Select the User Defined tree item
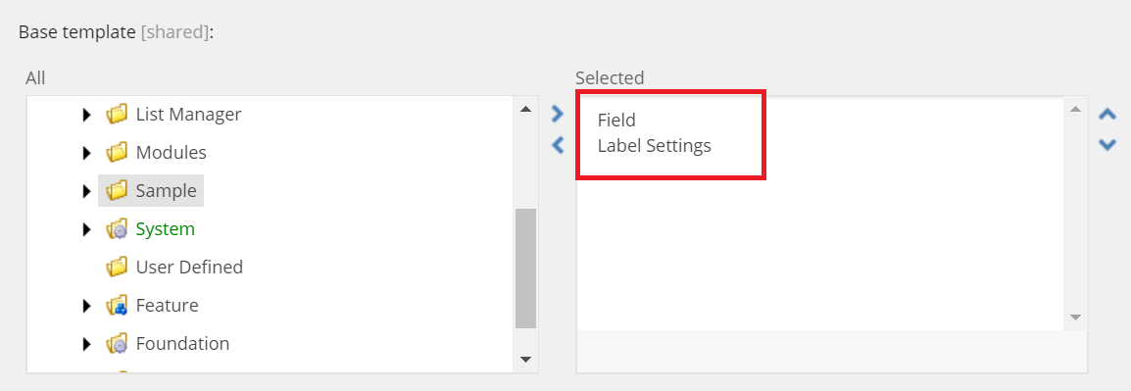Image resolution: width=1131 pixels, height=391 pixels. coord(189,267)
